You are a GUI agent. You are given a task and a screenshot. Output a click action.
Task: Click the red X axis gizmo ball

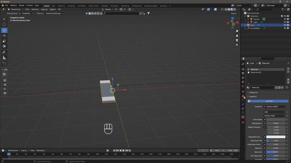tap(237, 23)
